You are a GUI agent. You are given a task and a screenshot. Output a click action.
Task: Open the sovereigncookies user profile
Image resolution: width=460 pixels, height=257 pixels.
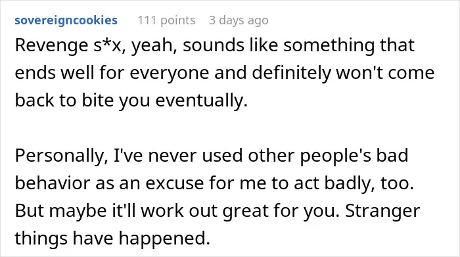point(66,20)
